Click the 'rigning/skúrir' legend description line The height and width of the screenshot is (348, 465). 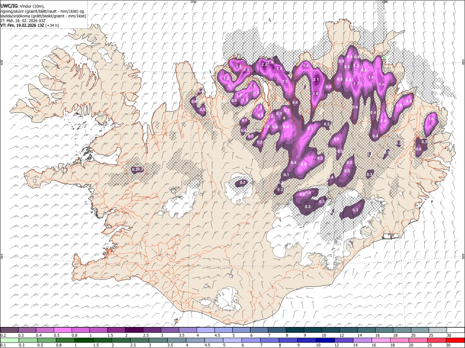(x=42, y=11)
